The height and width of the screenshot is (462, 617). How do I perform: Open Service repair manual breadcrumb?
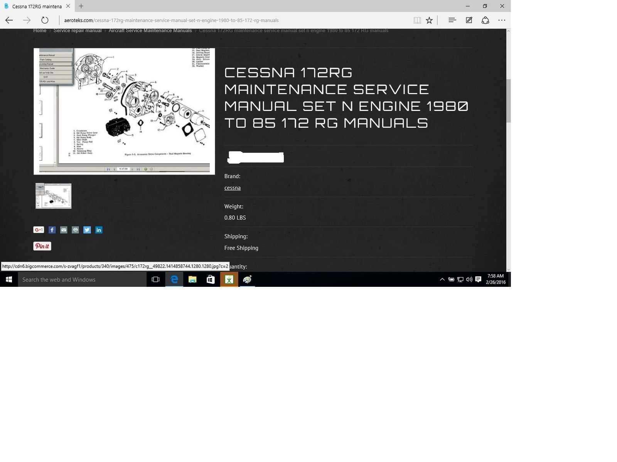(77, 30)
